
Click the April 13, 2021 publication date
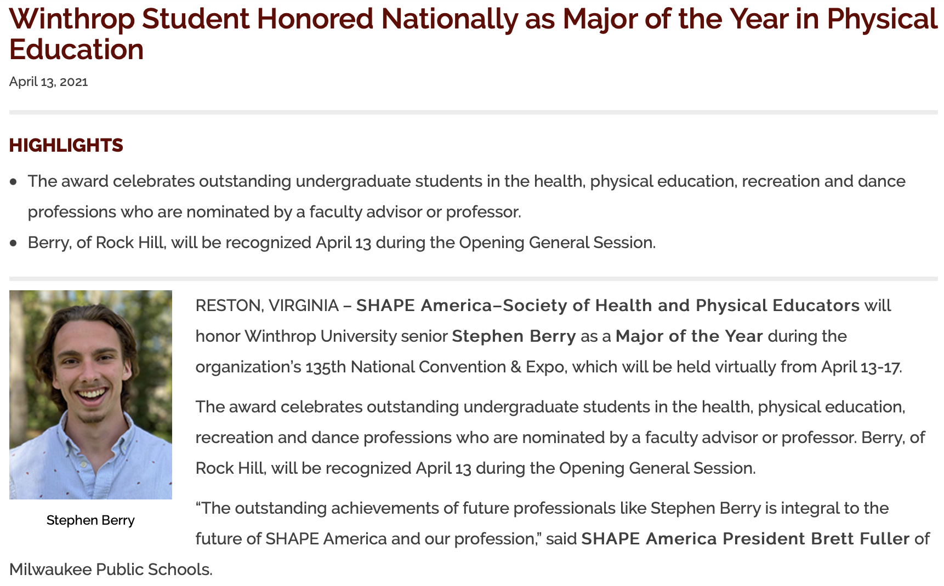click(x=49, y=82)
